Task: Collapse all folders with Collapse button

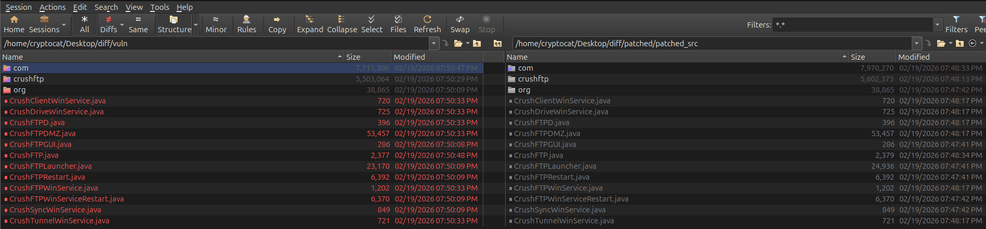Action: (342, 24)
